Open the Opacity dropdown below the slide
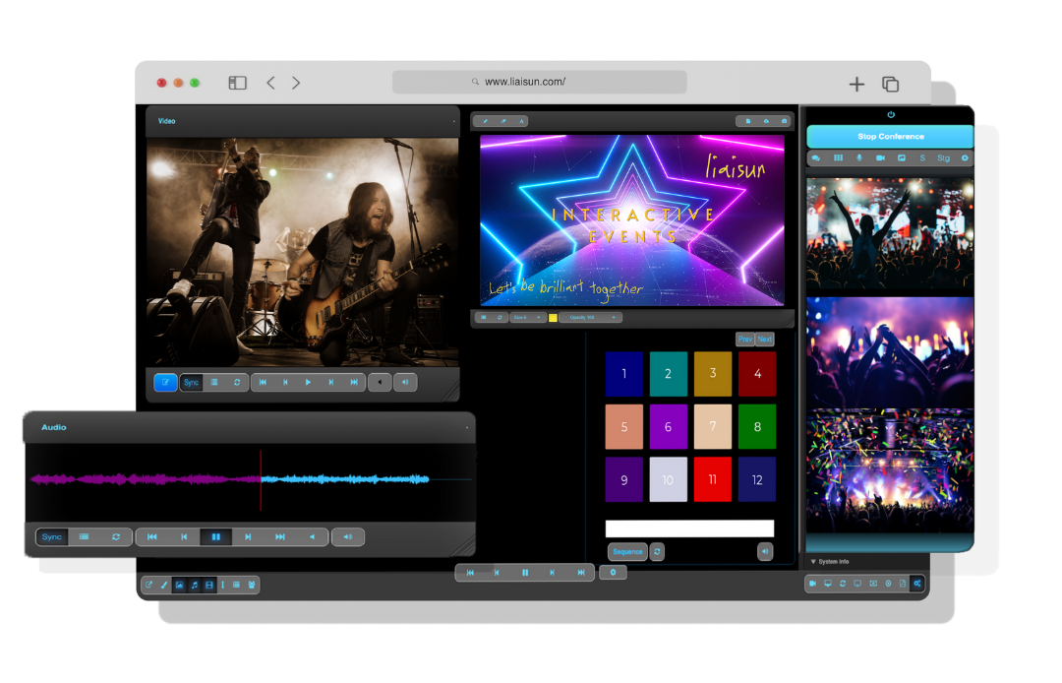Screen dimensions: 1062x683 click(x=591, y=317)
